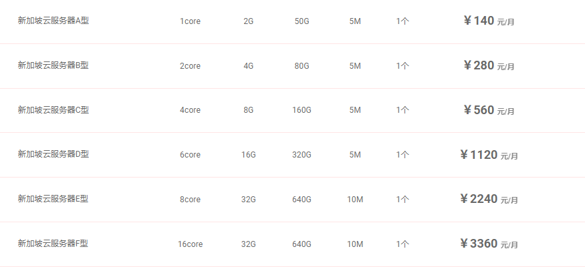Click the 新加坡云服务器A型 product name
The height and width of the screenshot is (267, 585).
(x=53, y=21)
